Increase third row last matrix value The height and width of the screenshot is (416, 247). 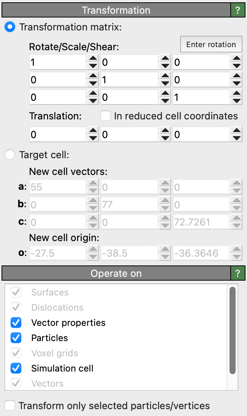click(x=237, y=93)
